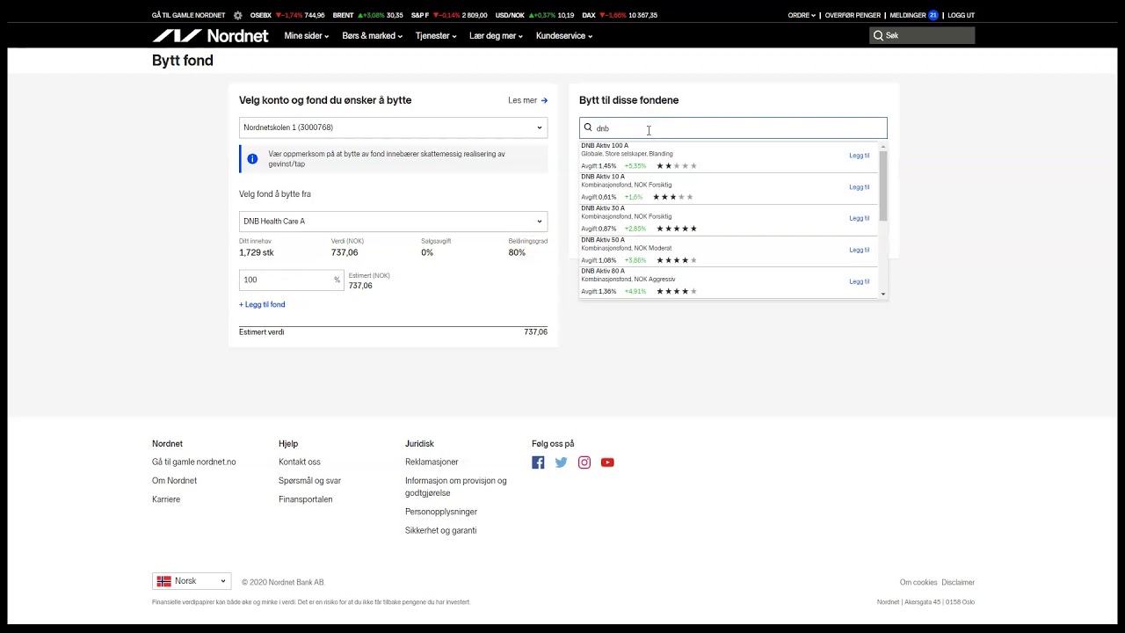Click the search magnifier icon in header
This screenshot has width=1125, height=633.
[878, 36]
